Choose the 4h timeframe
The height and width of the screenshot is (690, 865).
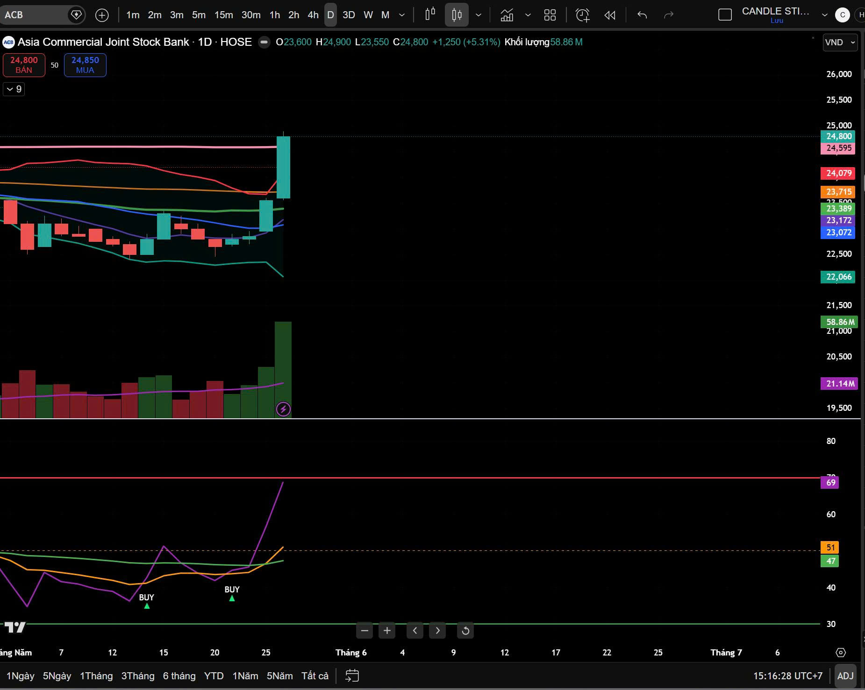click(x=313, y=15)
